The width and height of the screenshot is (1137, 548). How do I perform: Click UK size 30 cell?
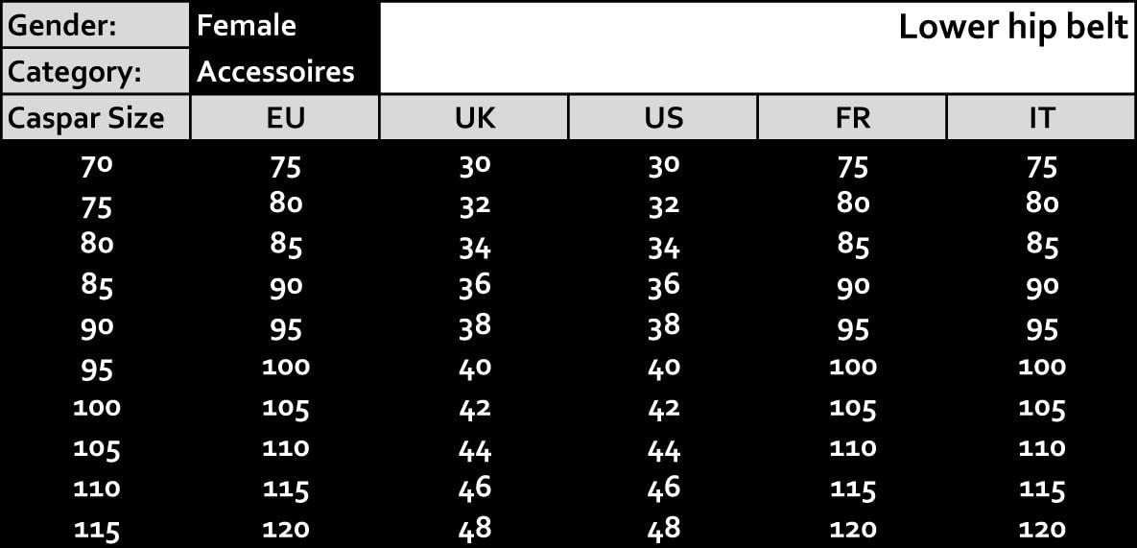coord(475,165)
